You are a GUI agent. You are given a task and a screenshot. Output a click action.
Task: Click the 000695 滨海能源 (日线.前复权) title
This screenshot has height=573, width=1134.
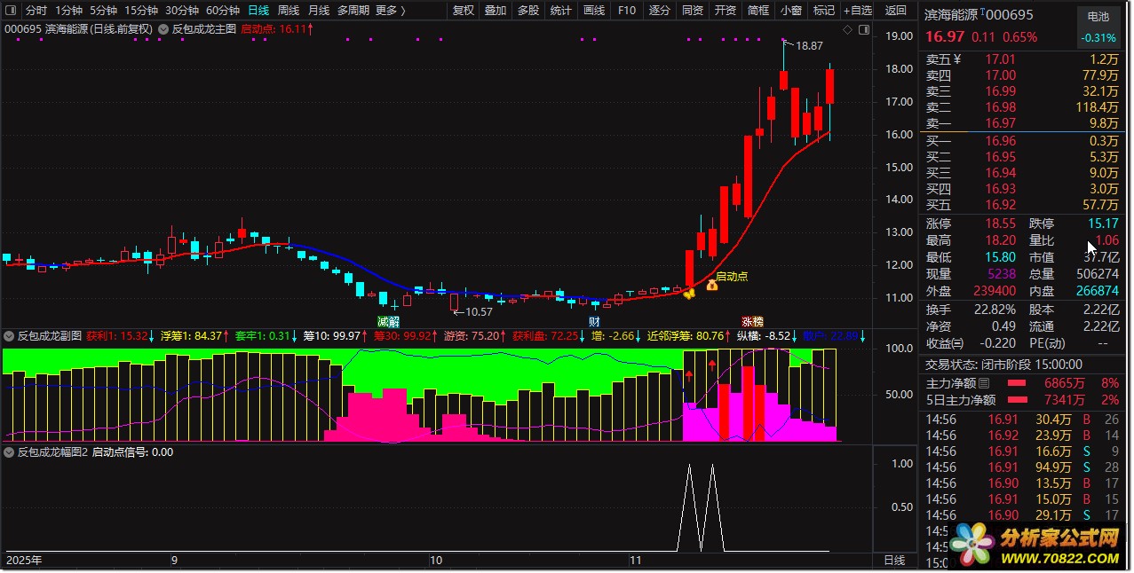79,29
